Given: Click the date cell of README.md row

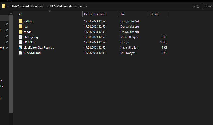Looking at the screenshot, I should [x=95, y=53].
